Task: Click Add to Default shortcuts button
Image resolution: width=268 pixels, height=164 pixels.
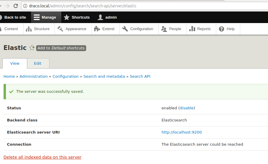Action: click(61, 48)
